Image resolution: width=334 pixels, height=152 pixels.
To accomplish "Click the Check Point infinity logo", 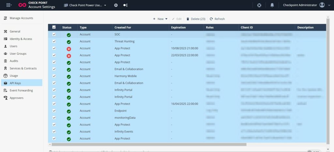I will (x=23, y=5).
